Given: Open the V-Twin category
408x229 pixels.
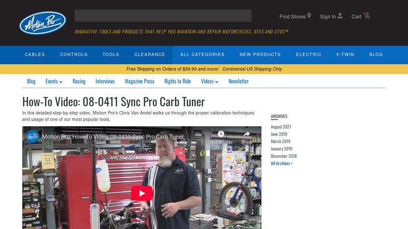Looking at the screenshot, I should click(345, 54).
